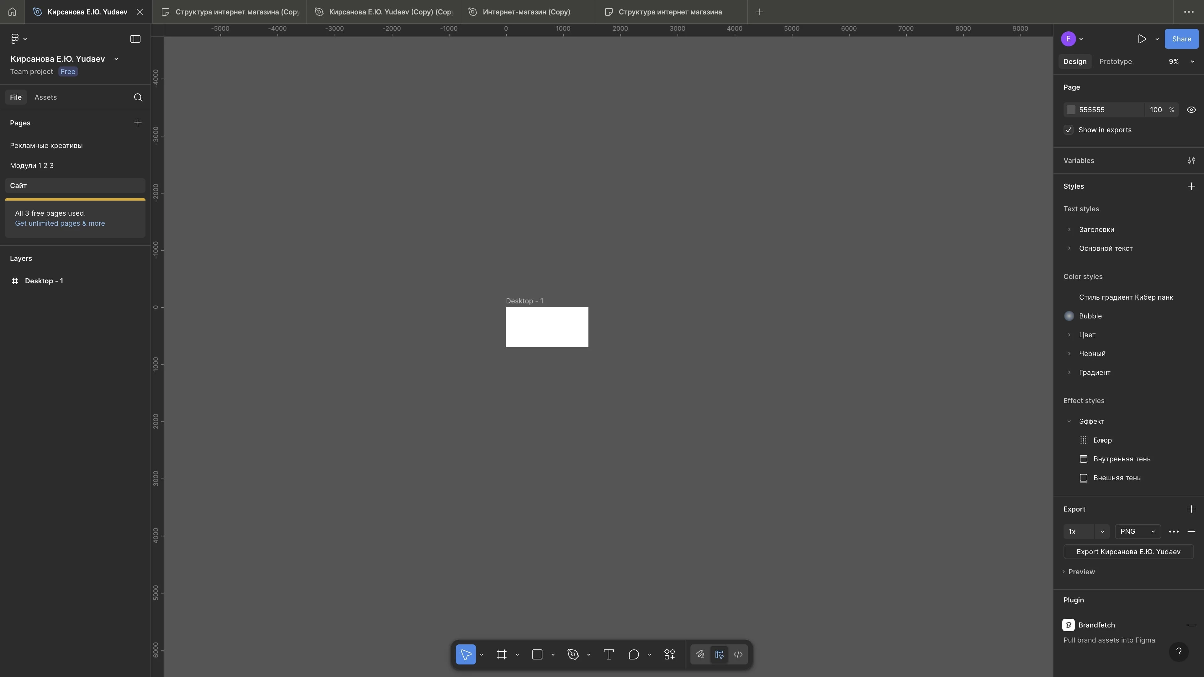This screenshot has height=677, width=1204.
Task: Select the Frame tool in toolbar
Action: point(502,654)
